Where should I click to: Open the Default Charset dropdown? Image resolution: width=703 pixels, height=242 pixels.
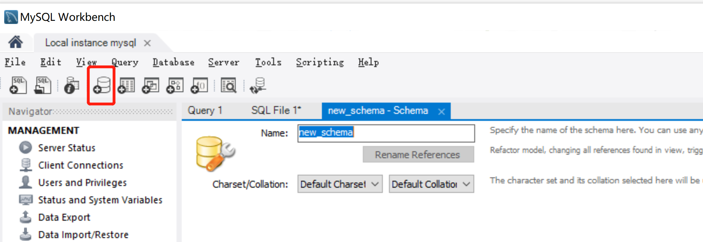coord(340,184)
